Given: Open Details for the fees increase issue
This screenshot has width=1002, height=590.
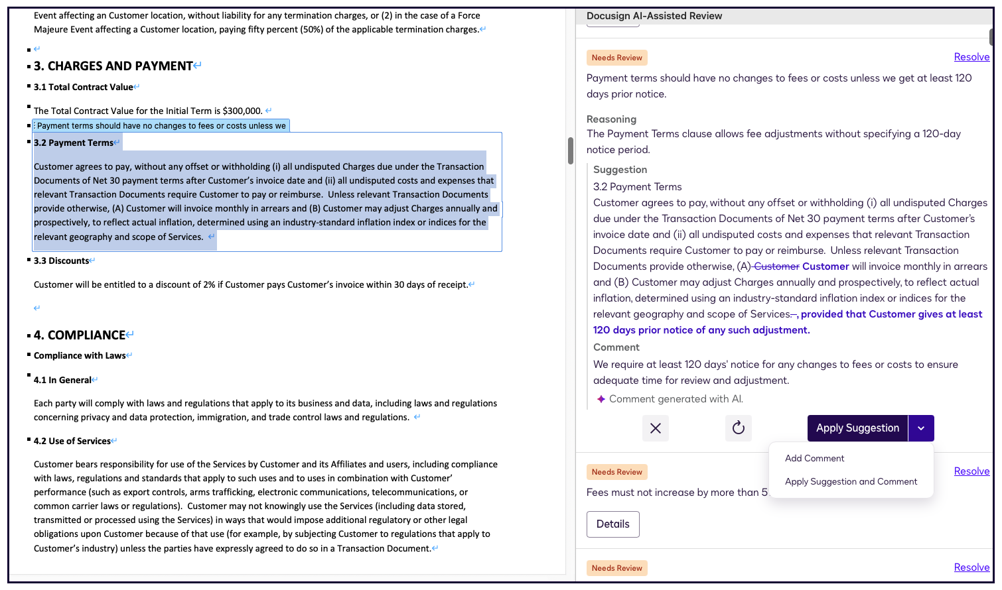Looking at the screenshot, I should [612, 524].
